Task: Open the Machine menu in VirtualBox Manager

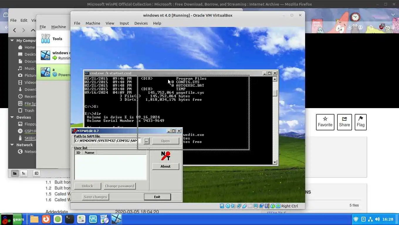Action: point(58,27)
